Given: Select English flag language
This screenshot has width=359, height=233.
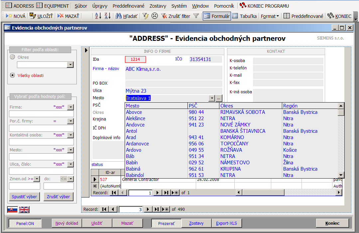Looking at the screenshot, I should [x=24, y=209].
